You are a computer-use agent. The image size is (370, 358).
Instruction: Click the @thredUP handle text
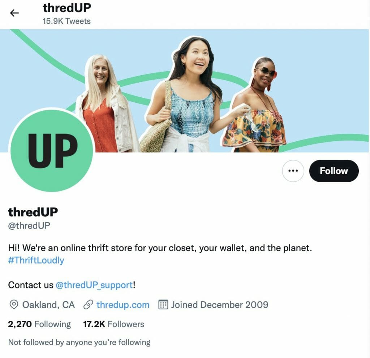pyautogui.click(x=29, y=225)
